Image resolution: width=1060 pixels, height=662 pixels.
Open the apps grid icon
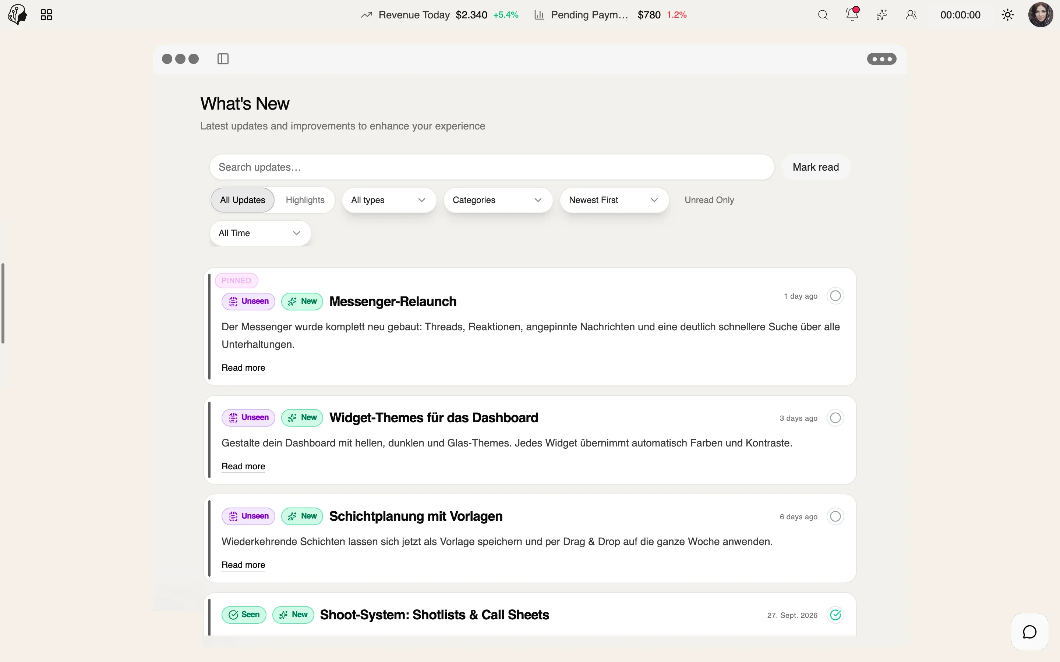tap(46, 15)
